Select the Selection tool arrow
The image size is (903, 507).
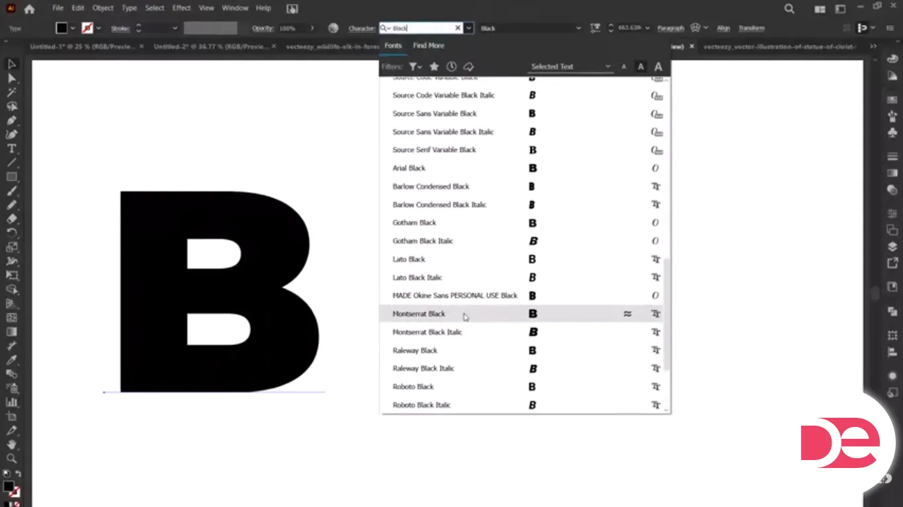point(11,64)
